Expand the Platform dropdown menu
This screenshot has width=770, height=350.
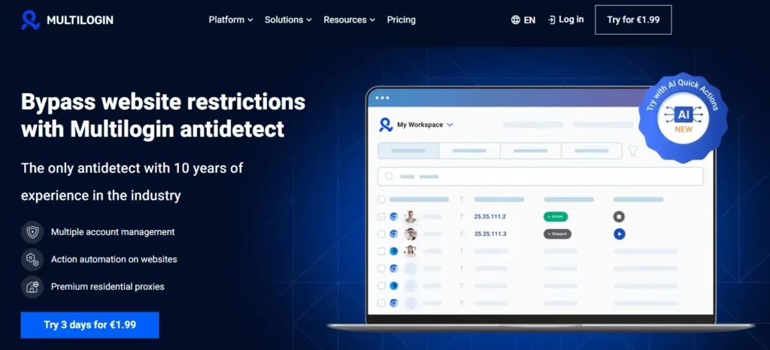(231, 20)
